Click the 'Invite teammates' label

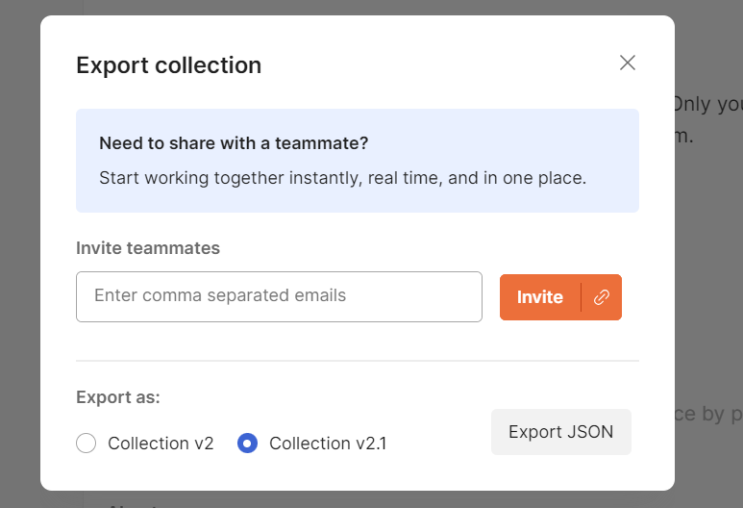tap(148, 248)
